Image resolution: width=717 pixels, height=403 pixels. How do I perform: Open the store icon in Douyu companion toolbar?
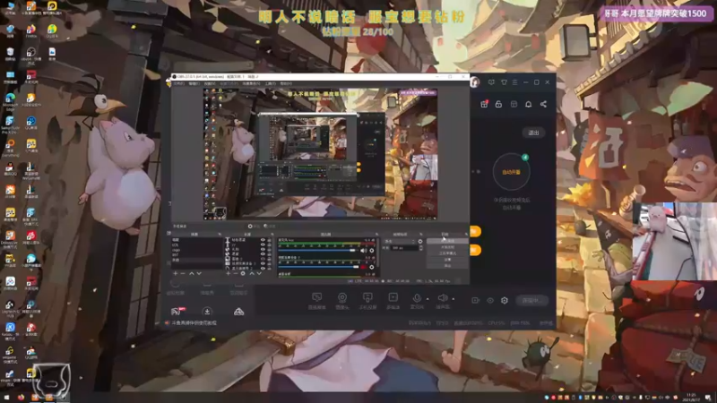514,104
